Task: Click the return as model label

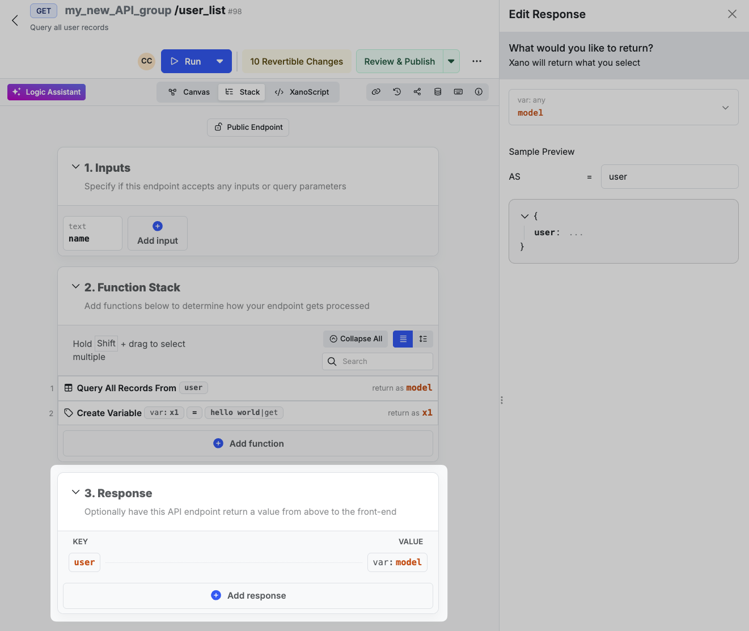Action: [x=402, y=388]
